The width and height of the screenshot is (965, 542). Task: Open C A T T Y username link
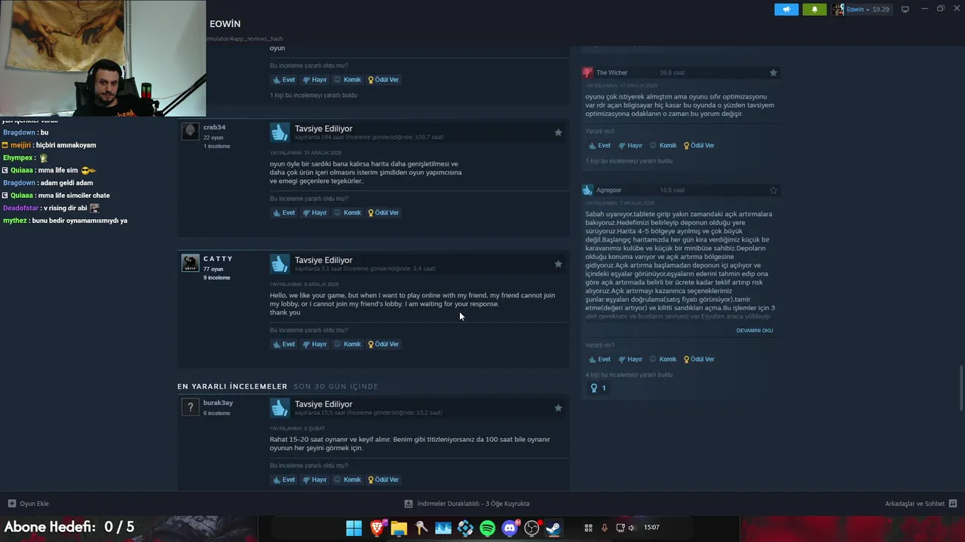[218, 259]
